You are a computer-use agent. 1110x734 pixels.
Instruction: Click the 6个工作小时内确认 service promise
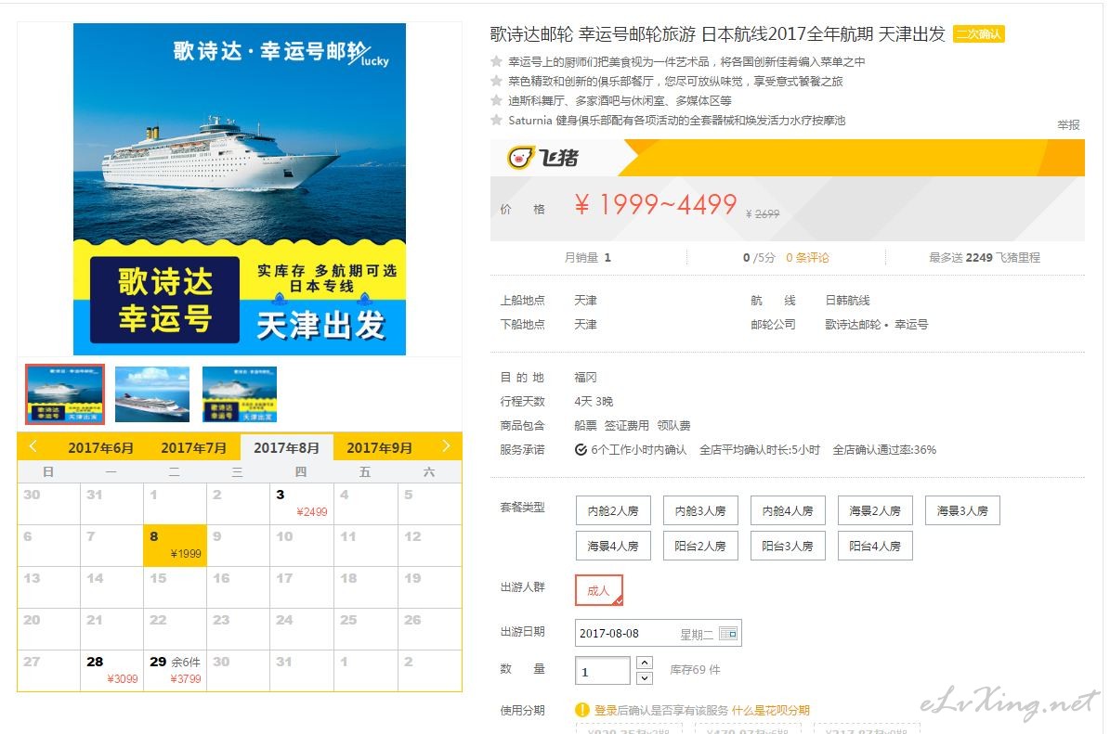click(630, 450)
